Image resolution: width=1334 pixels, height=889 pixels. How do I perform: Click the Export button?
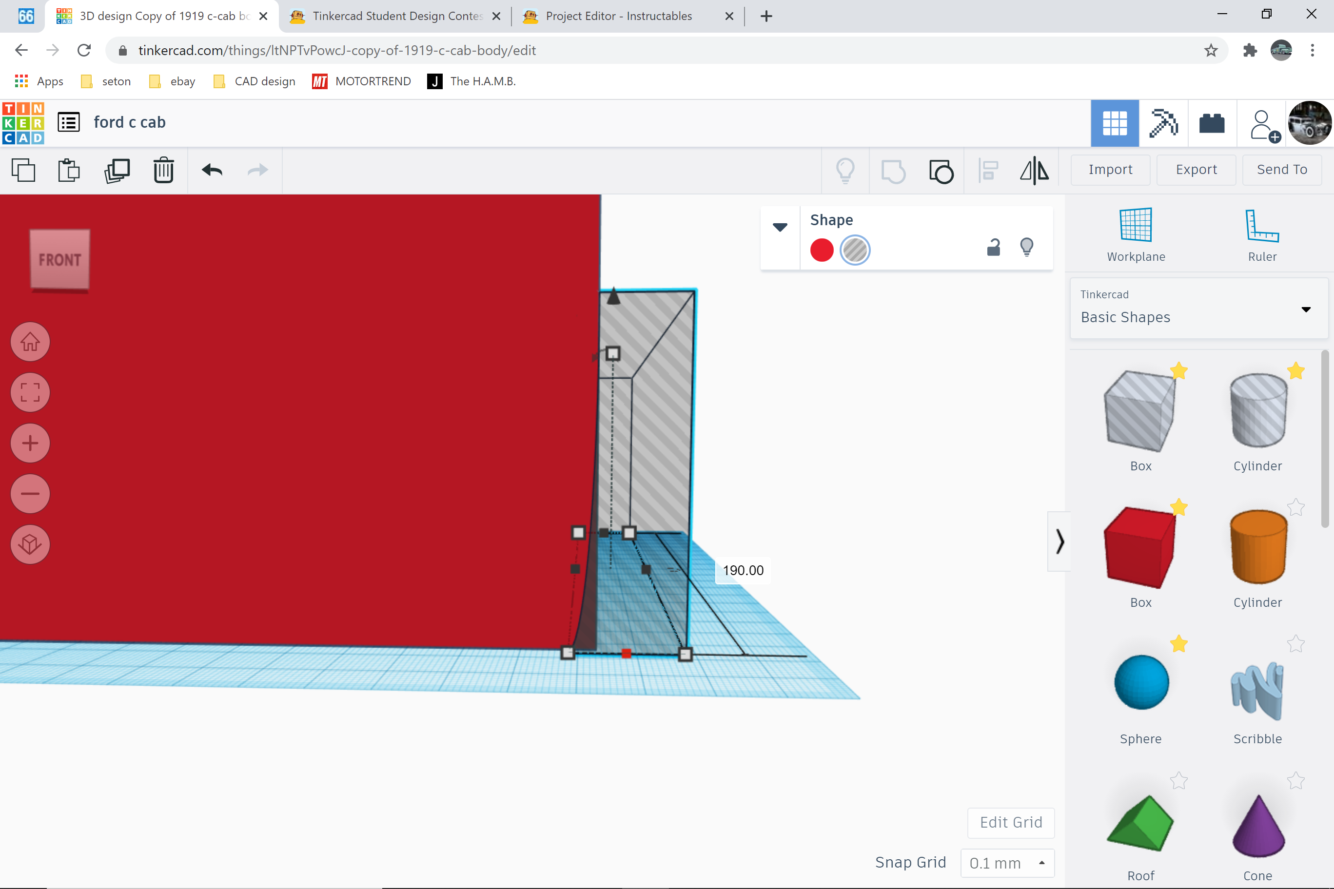pyautogui.click(x=1196, y=170)
